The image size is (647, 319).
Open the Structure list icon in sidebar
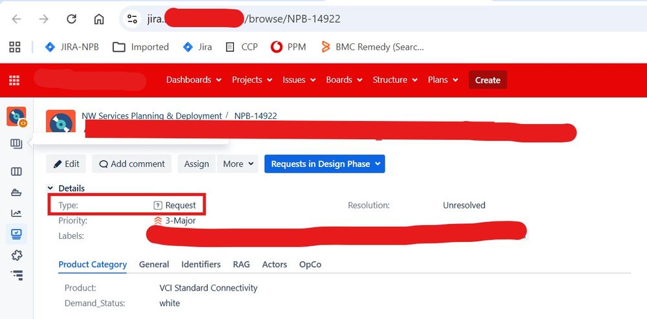[x=16, y=275]
